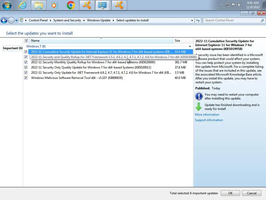The width and height of the screenshot is (266, 200).
Task: Minimize the Control Panel window
Action: click(244, 13)
